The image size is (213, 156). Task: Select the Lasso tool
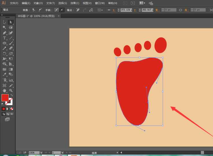[11, 27]
